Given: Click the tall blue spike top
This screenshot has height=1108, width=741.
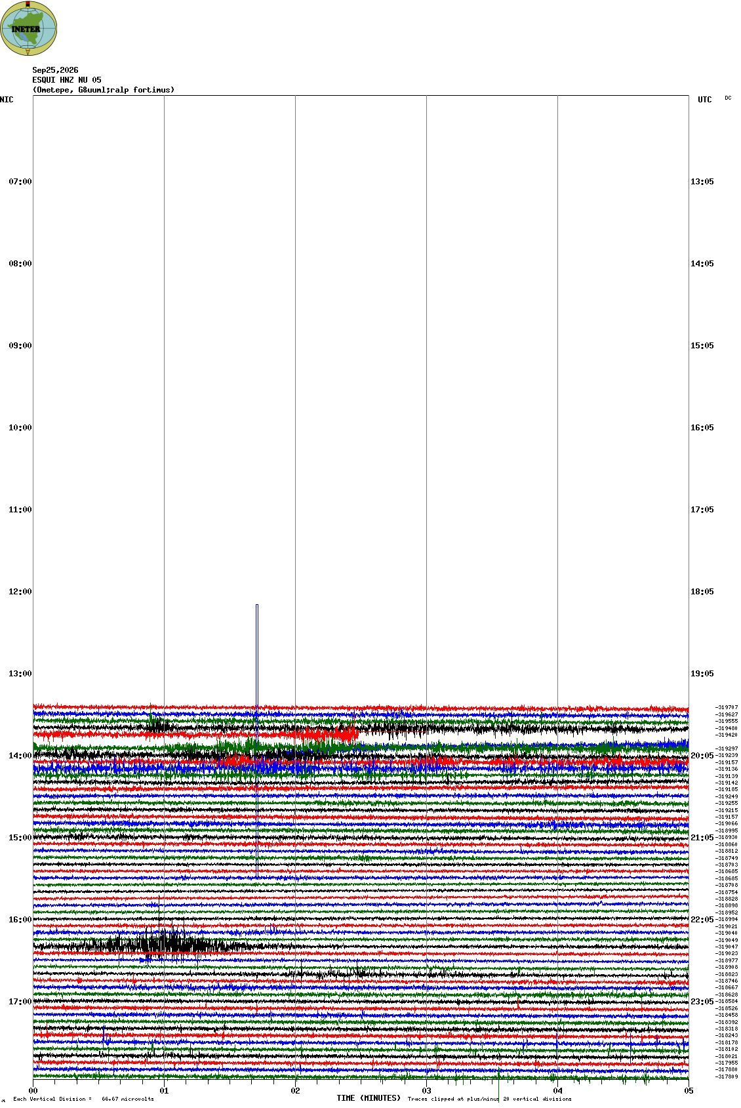Looking at the screenshot, I should [x=257, y=605].
